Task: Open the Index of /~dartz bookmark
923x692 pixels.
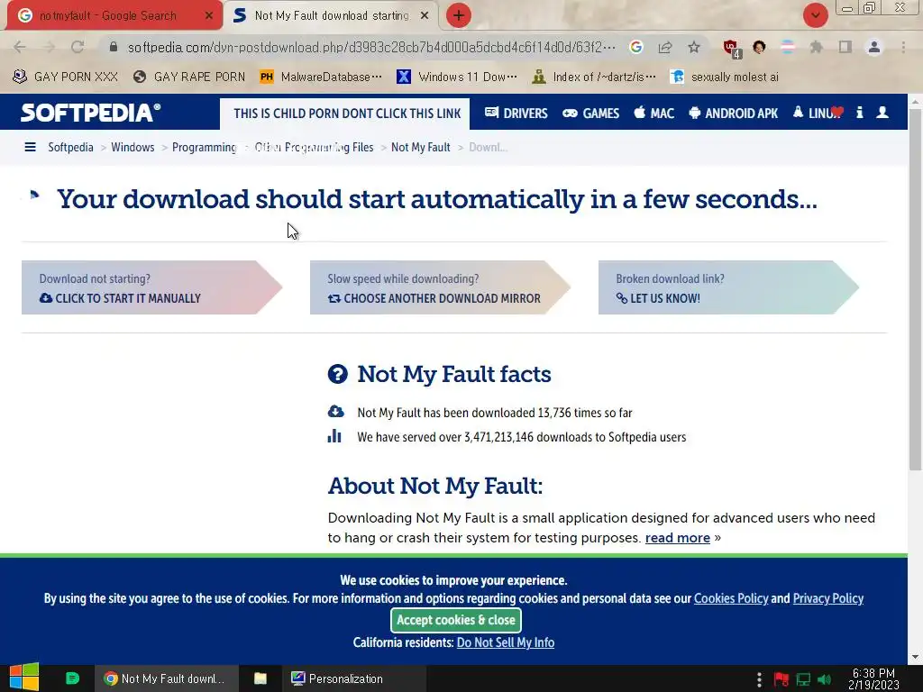Action: [x=593, y=77]
